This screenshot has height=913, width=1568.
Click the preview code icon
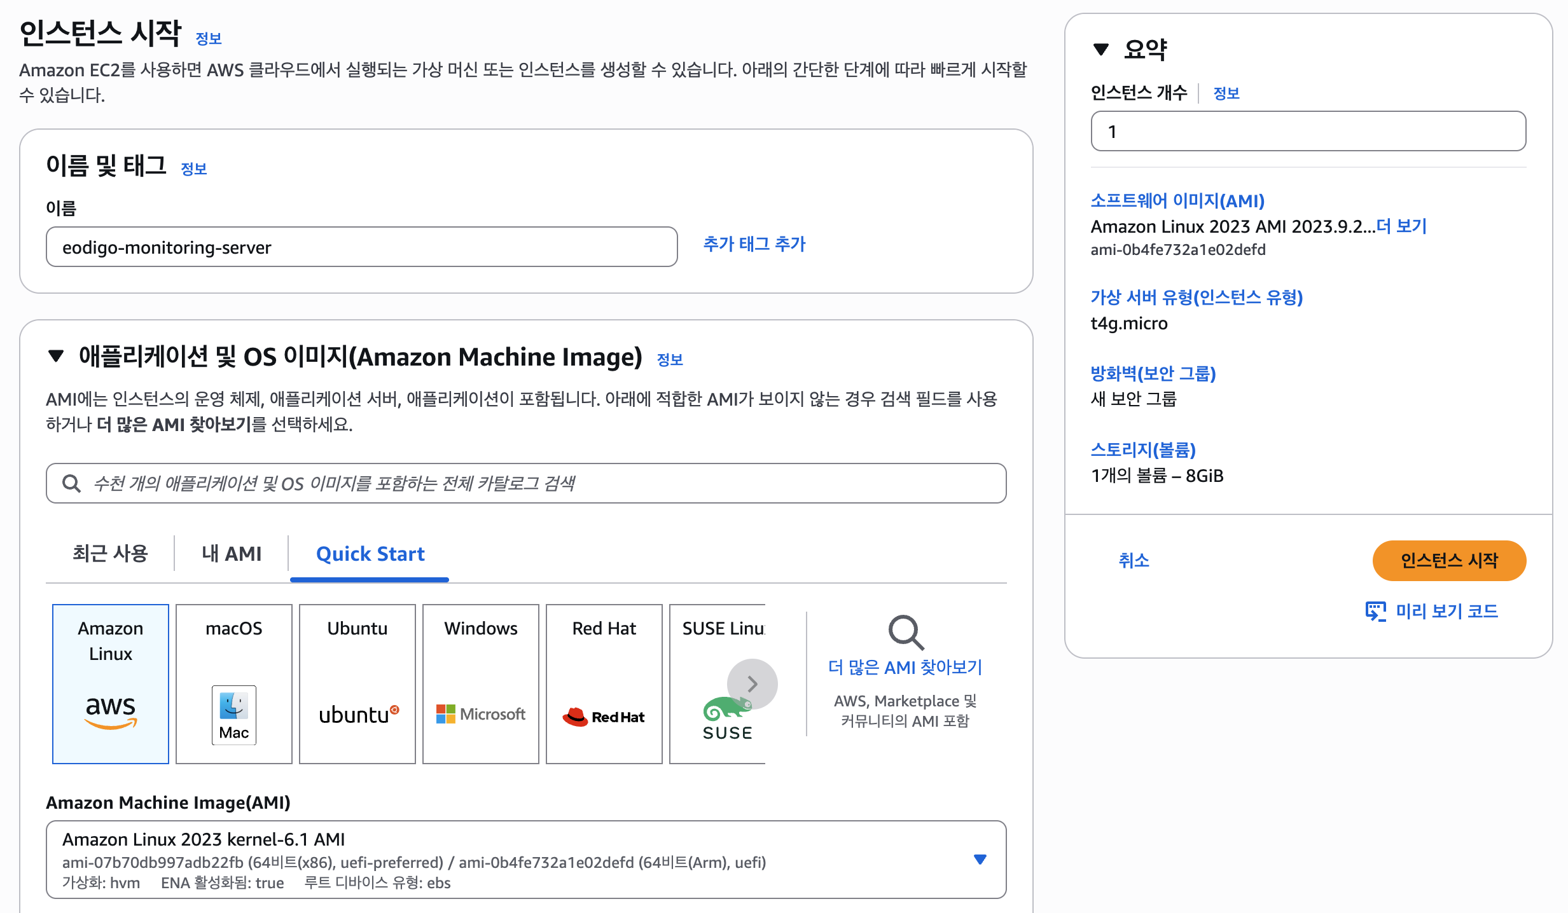pos(1375,612)
